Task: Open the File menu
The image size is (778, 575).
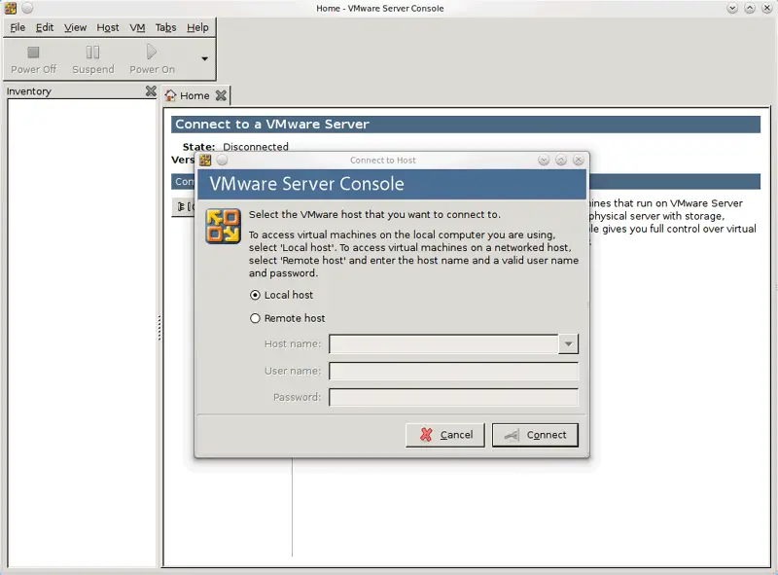Action: (18, 27)
